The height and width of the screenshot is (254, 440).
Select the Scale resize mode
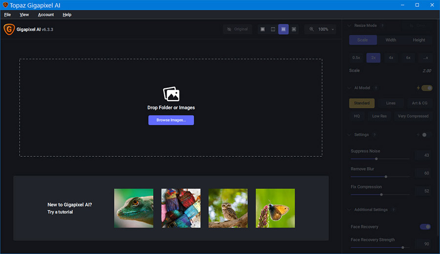click(363, 40)
